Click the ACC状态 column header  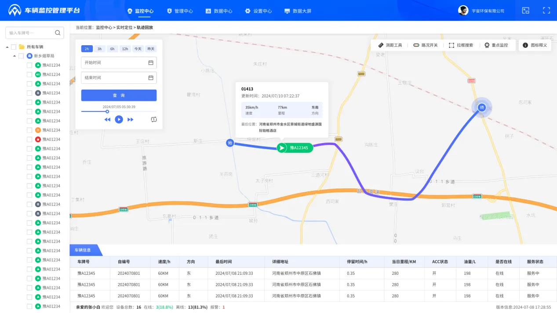tap(440, 262)
